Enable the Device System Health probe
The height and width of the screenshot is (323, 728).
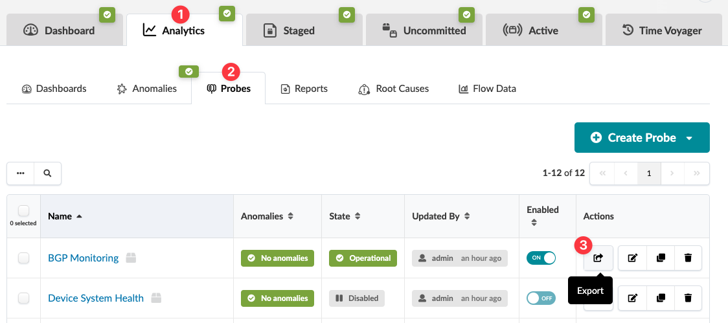541,298
